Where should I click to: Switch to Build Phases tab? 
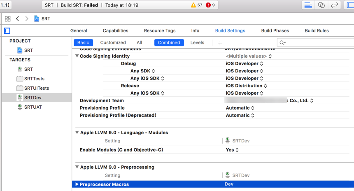(275, 30)
